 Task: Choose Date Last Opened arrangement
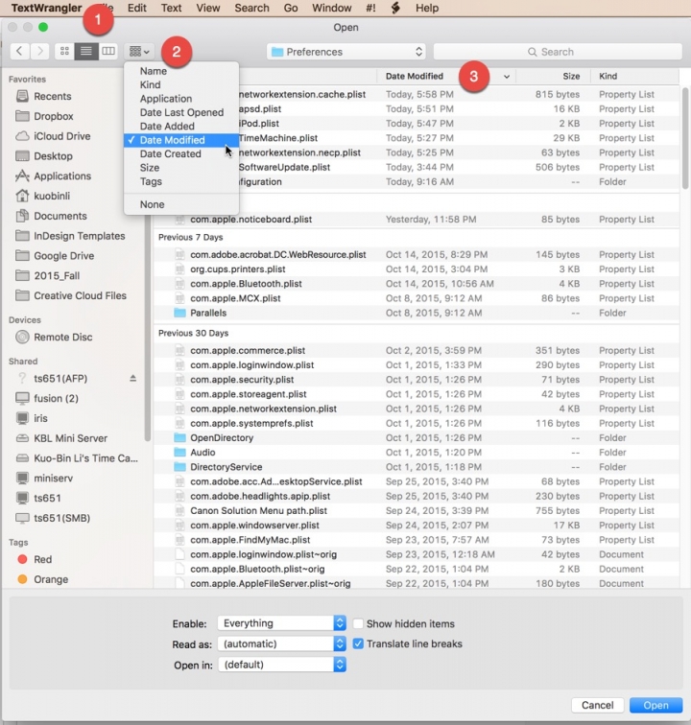[181, 112]
